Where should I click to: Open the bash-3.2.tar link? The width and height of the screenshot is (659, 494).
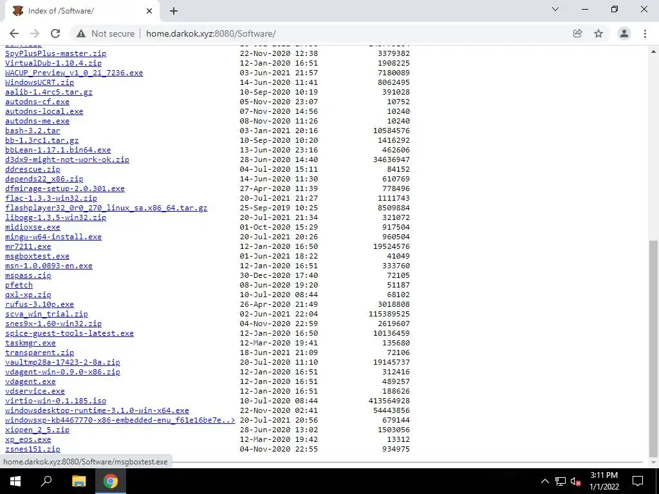pos(32,131)
